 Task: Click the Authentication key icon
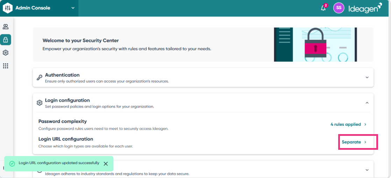click(40, 77)
